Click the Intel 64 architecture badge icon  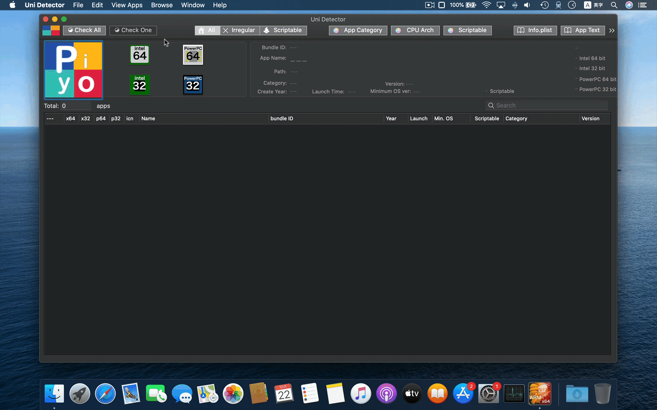coord(140,55)
